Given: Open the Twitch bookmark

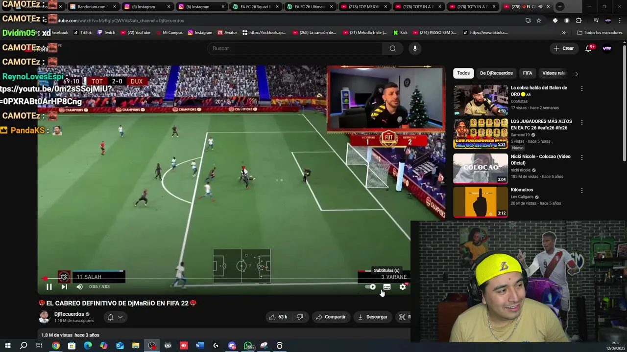Looking at the screenshot, I should (106, 33).
